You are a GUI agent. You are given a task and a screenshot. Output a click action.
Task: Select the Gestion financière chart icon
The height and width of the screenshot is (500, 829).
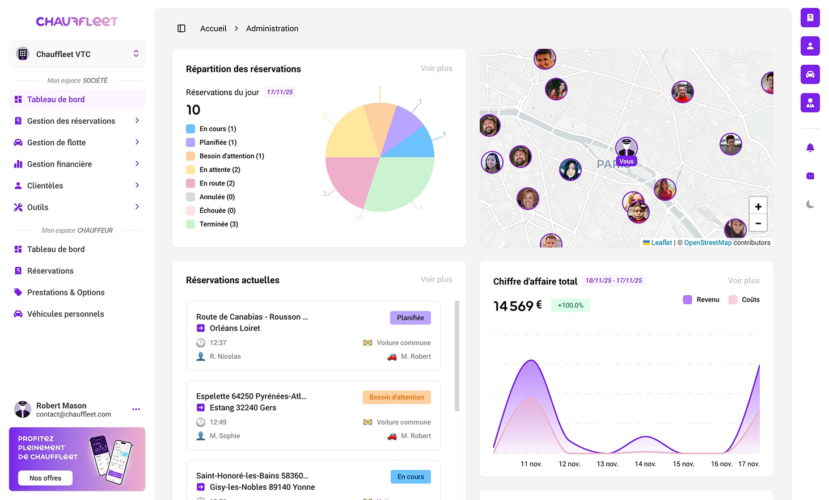pyautogui.click(x=19, y=163)
